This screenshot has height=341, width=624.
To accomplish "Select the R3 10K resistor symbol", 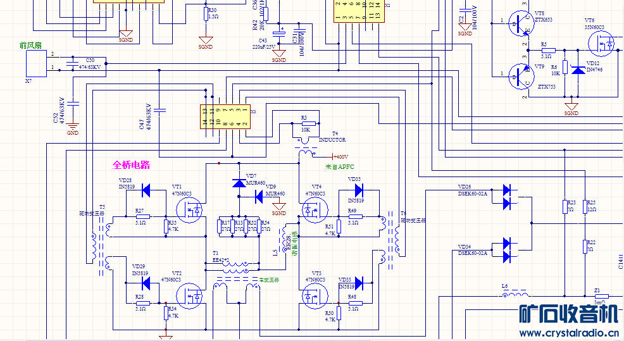I will coord(308,124).
